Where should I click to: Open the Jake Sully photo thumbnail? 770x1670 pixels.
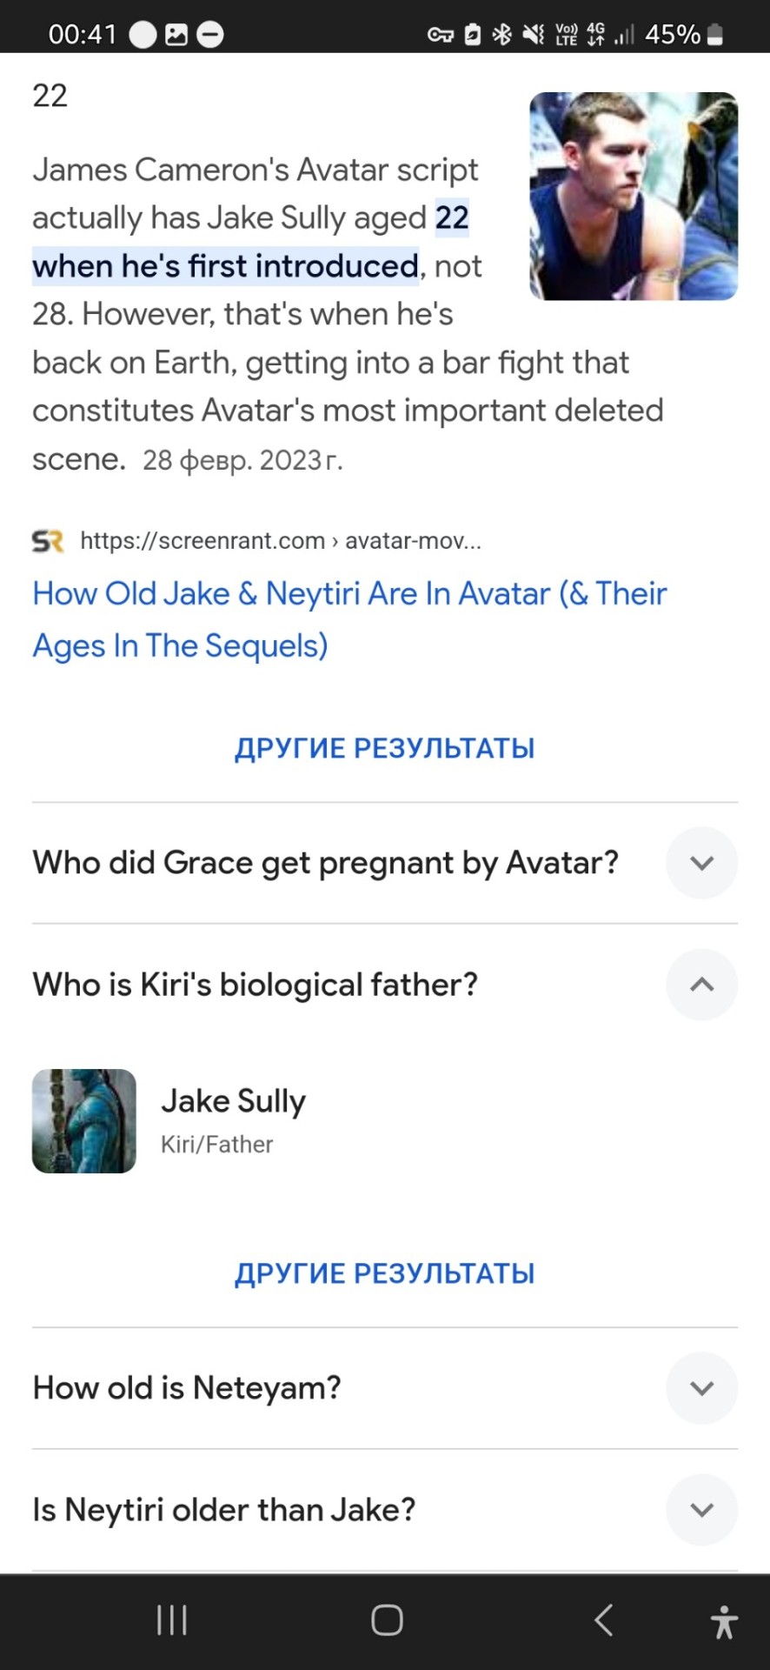pos(634,197)
